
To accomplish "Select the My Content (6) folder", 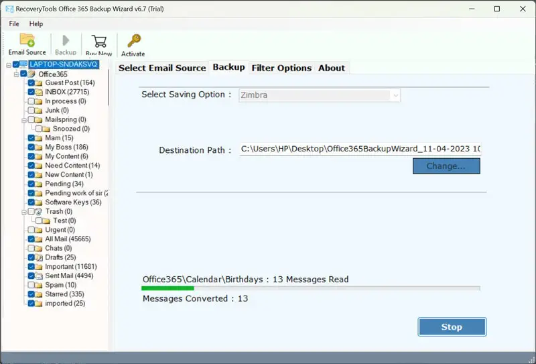I will (x=66, y=156).
